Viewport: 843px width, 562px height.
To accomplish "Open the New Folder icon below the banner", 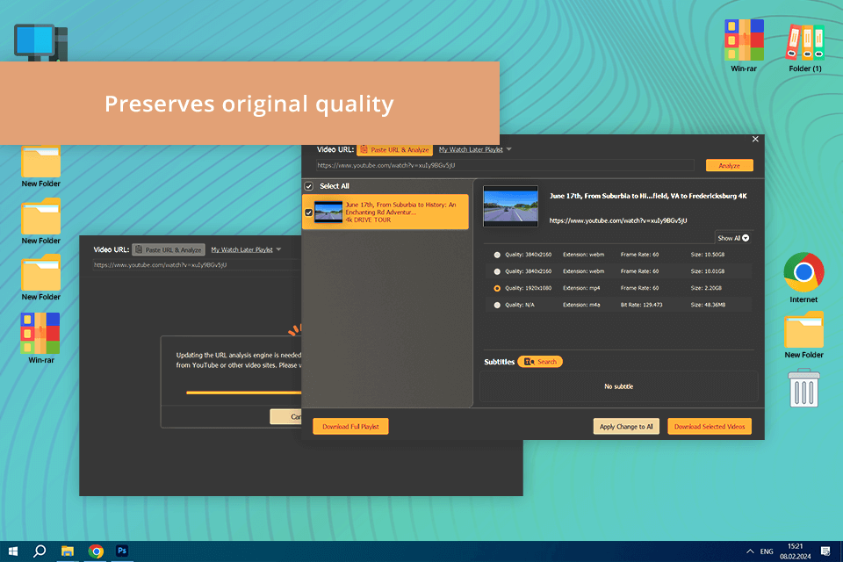I will point(41,166).
